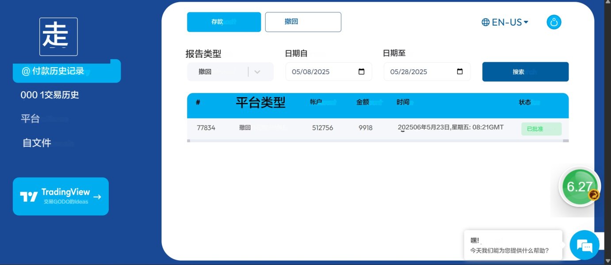The width and height of the screenshot is (611, 265).
Task: Open calendar picker for 日期自 field
Action: [x=361, y=72]
